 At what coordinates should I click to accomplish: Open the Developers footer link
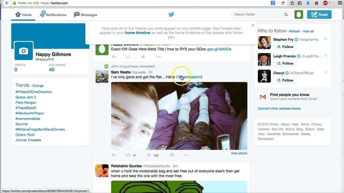[x=266, y=139]
